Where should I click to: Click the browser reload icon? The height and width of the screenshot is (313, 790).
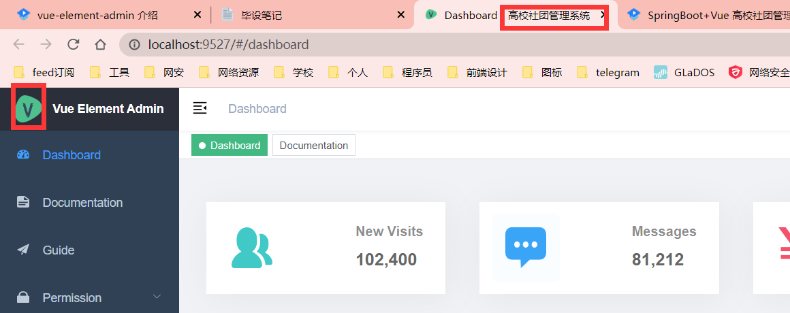click(x=74, y=45)
